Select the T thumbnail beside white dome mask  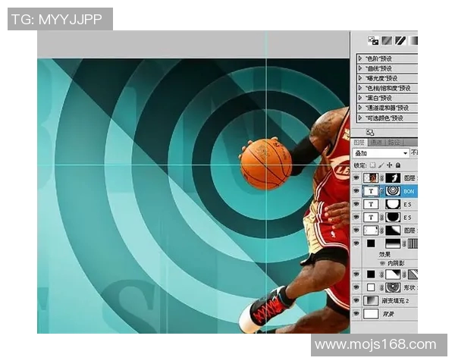click(371, 204)
